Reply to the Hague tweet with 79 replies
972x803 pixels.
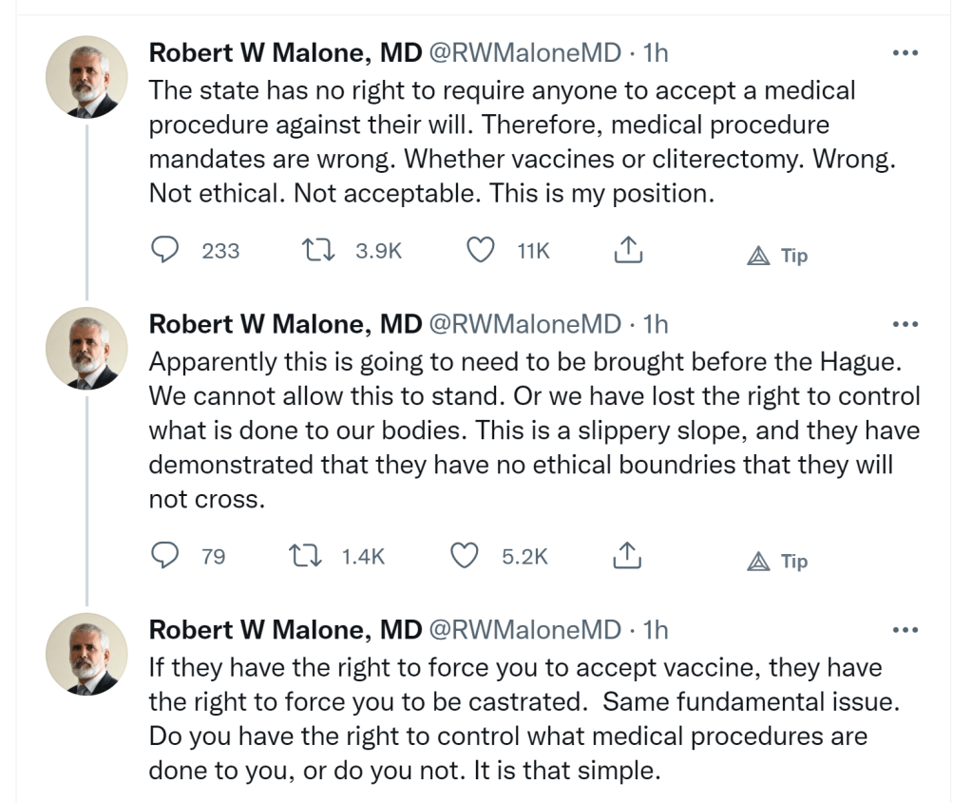coord(167,556)
